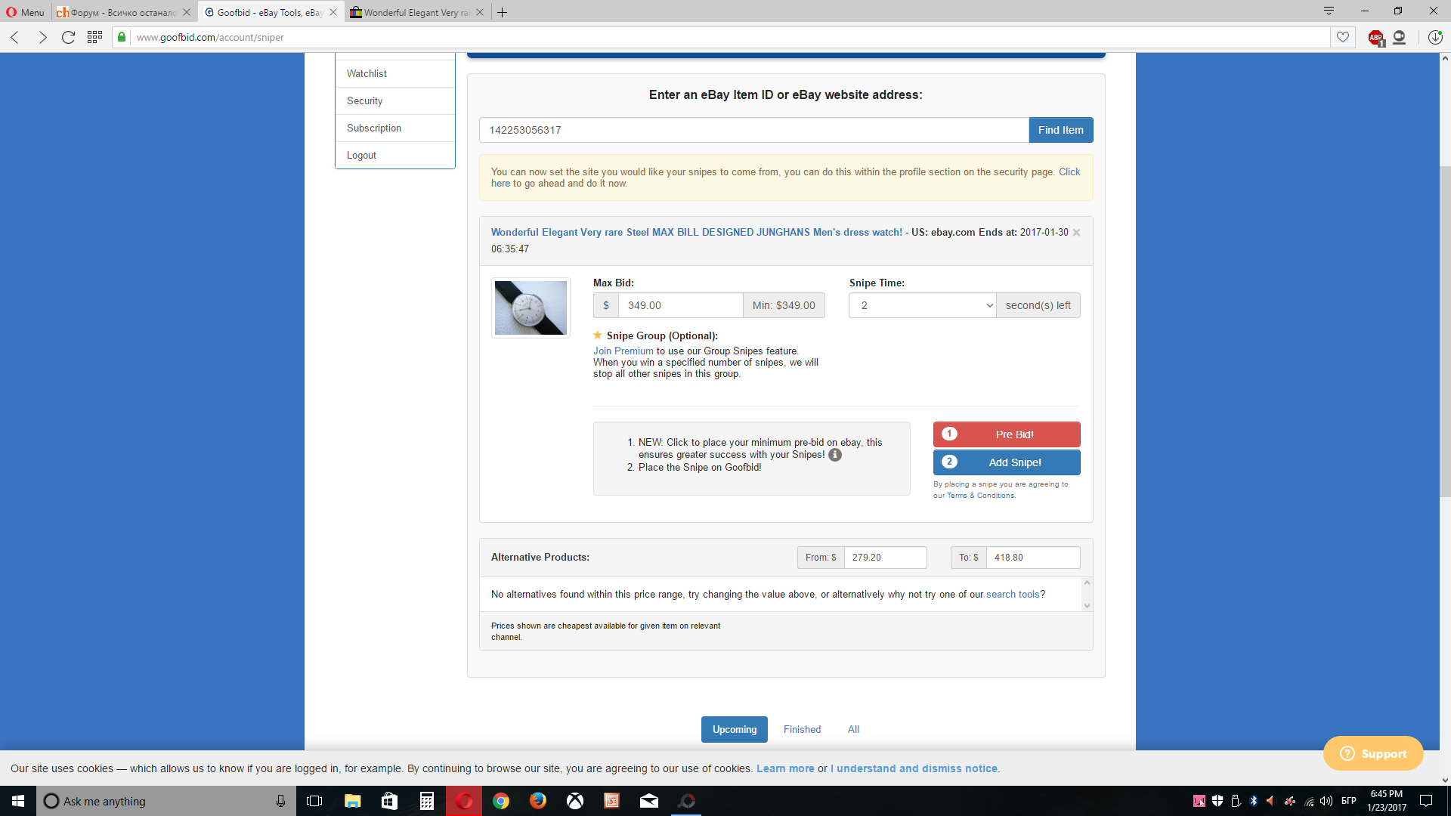Click the blue Add Snipe! button
This screenshot has height=816, width=1451.
click(1007, 462)
